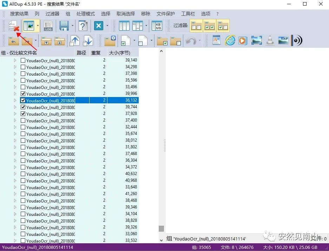329x251 pixels.
Task: Click the next group folder forward icon
Action: (27, 40)
